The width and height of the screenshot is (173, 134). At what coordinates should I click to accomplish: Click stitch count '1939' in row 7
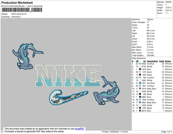[144, 80]
